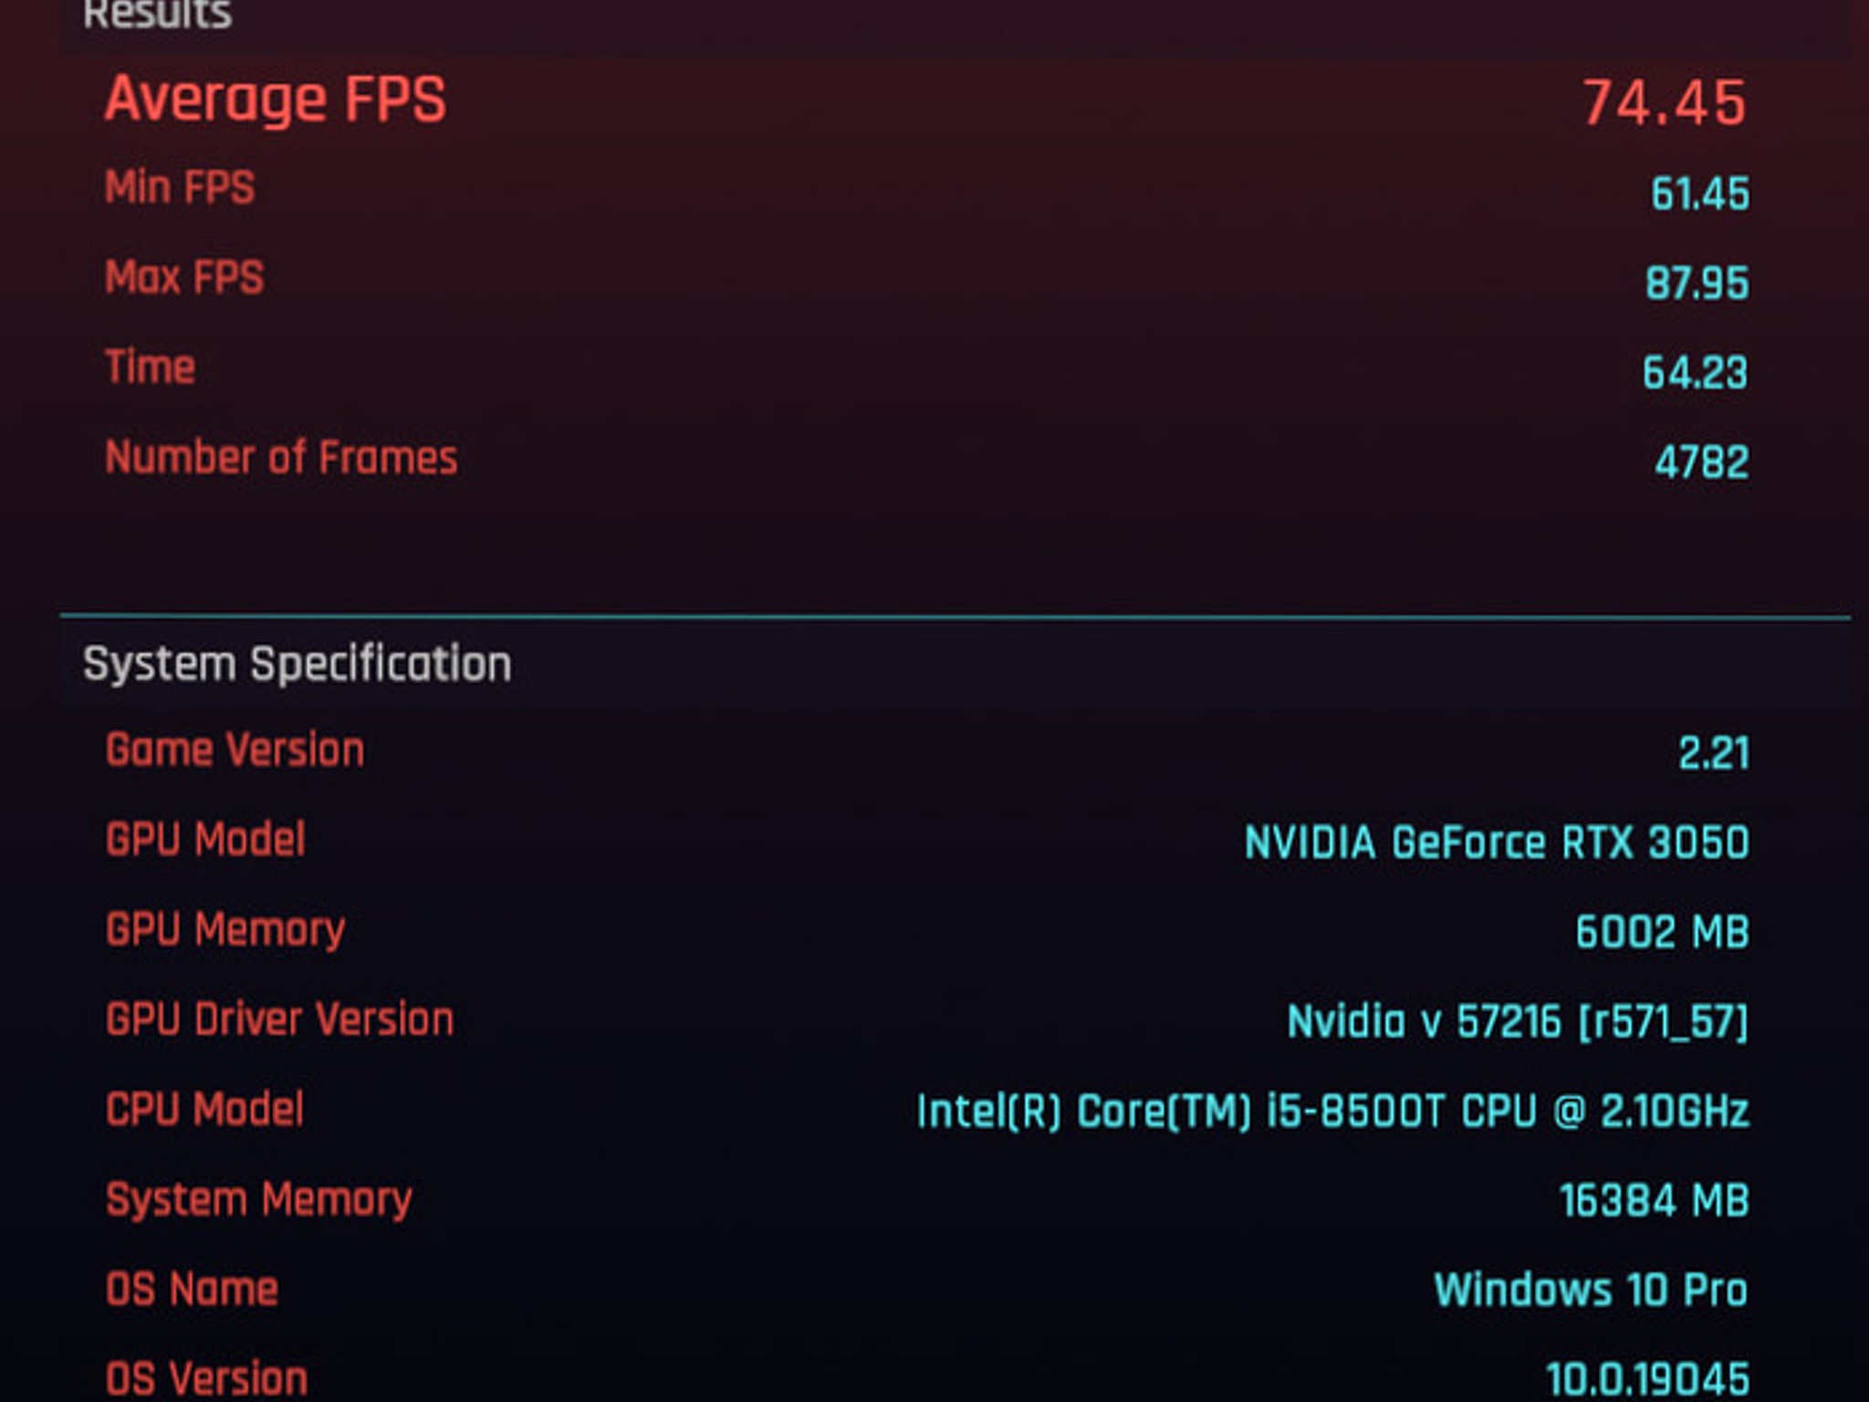Click the 61.45 minimum FPS value

point(1700,194)
